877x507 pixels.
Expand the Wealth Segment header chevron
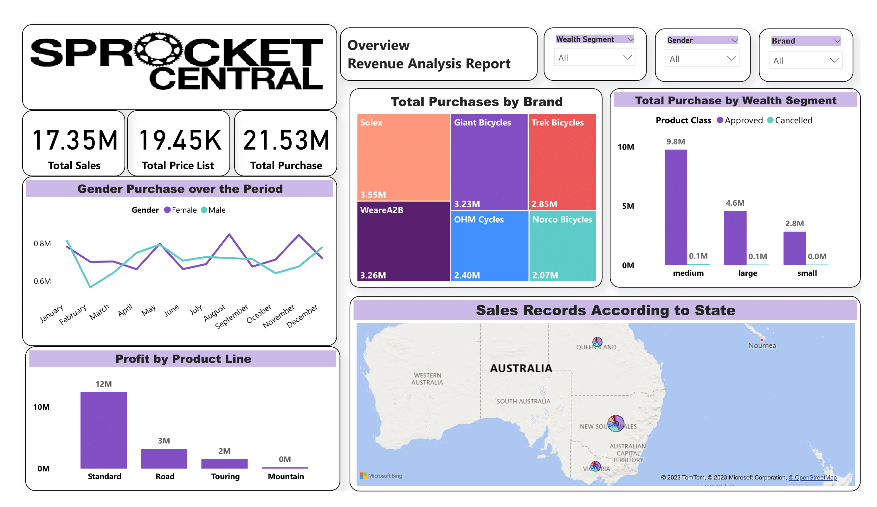630,39
